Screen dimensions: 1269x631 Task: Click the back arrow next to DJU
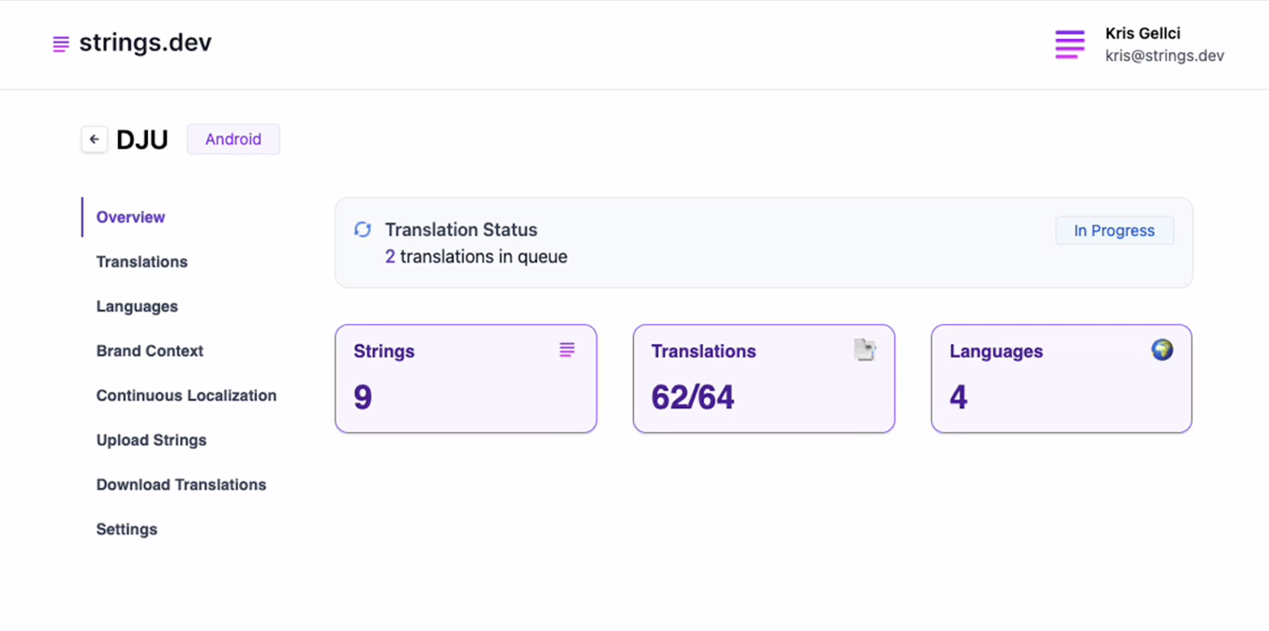94,140
